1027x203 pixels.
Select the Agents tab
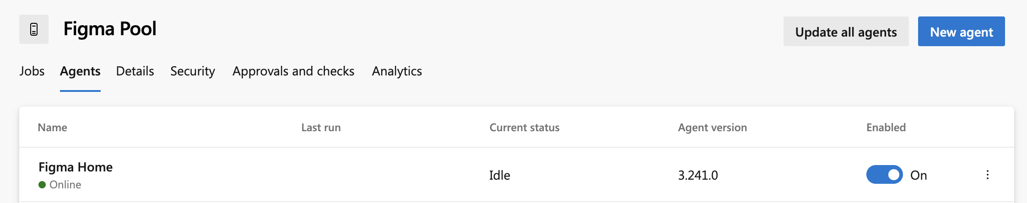point(80,71)
